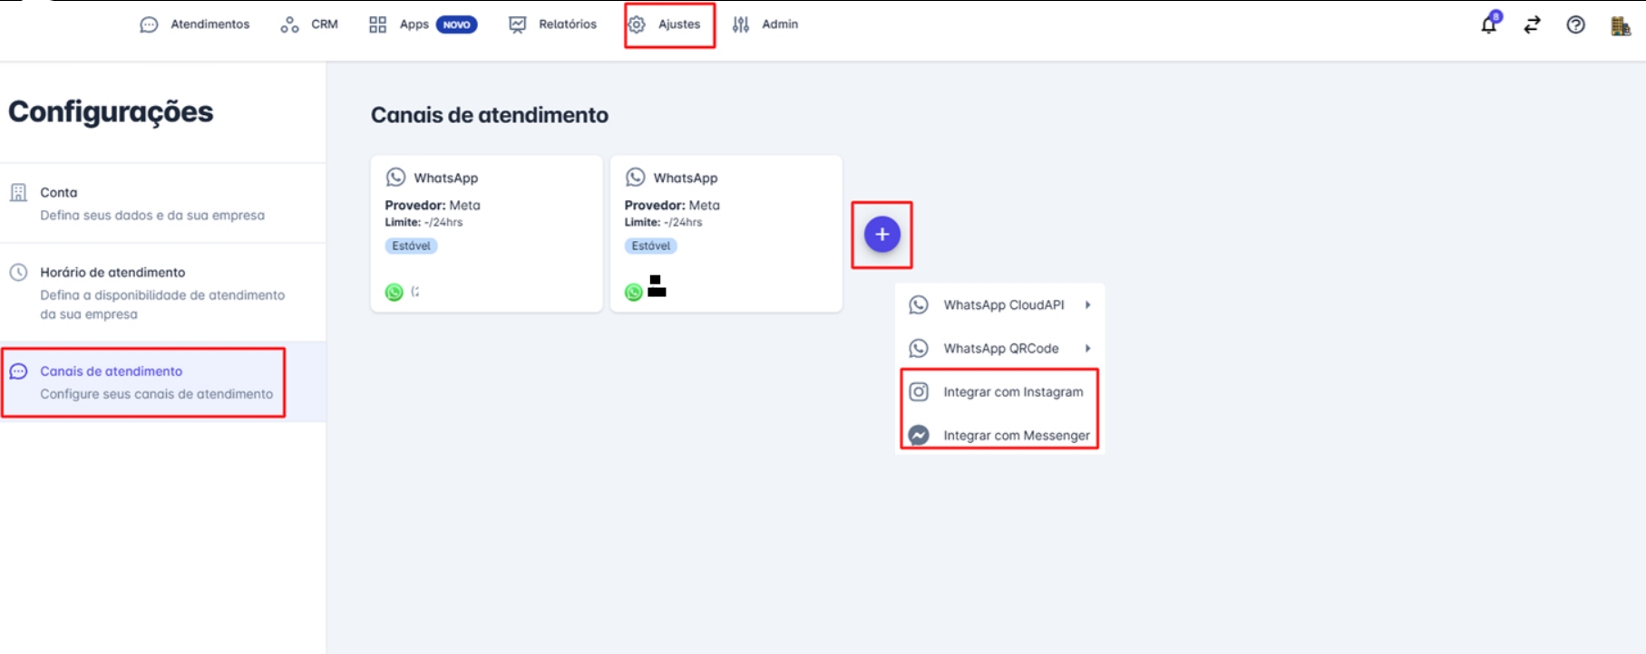Open Horário de atendimento settings
This screenshot has height=654, width=1646.
tap(112, 272)
